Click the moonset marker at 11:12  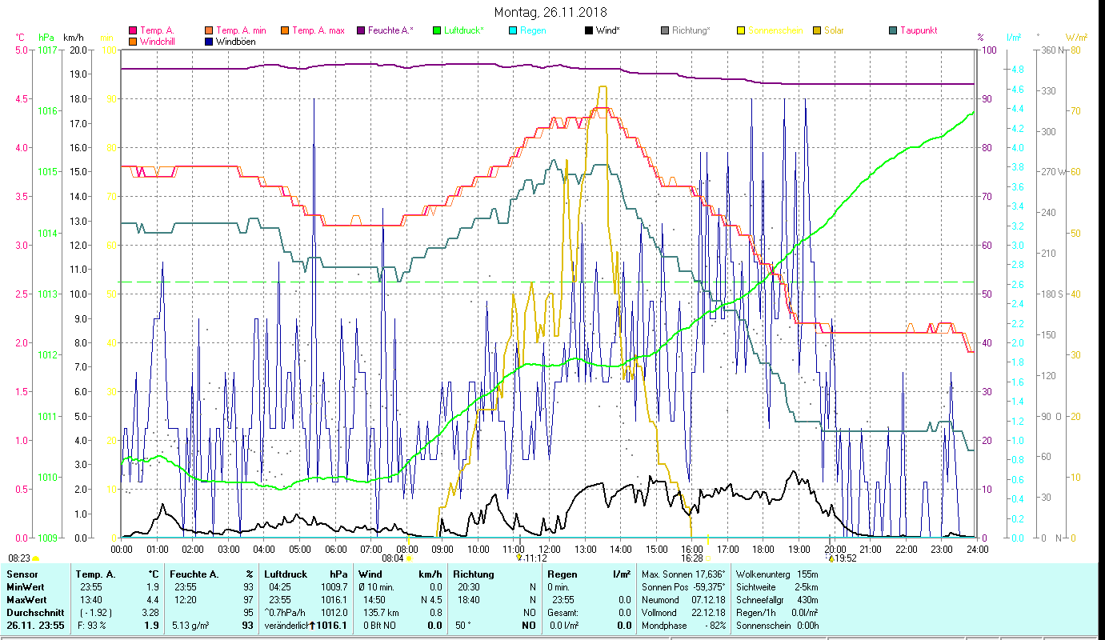[519, 558]
